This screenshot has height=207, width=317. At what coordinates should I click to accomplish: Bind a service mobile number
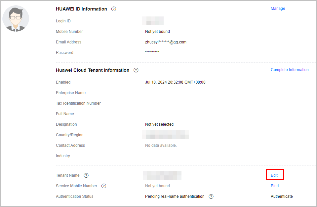click(x=275, y=186)
